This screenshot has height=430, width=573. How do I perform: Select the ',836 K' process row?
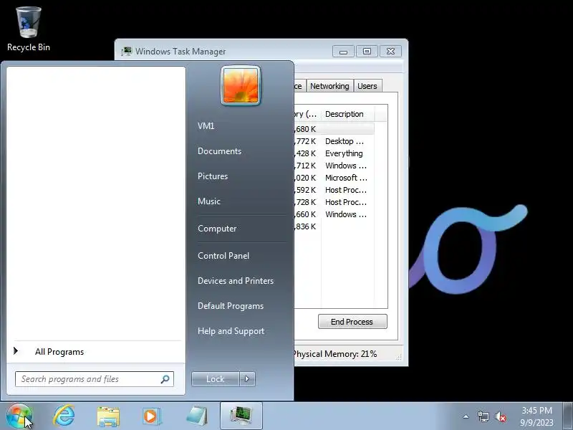pos(334,226)
